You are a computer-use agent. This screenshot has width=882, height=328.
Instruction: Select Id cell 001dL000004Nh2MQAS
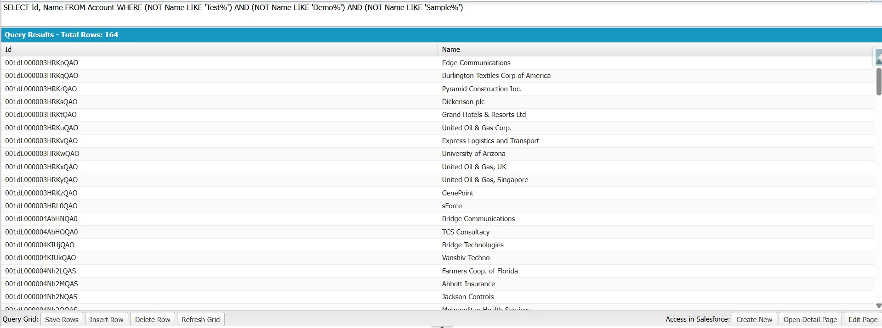point(219,284)
